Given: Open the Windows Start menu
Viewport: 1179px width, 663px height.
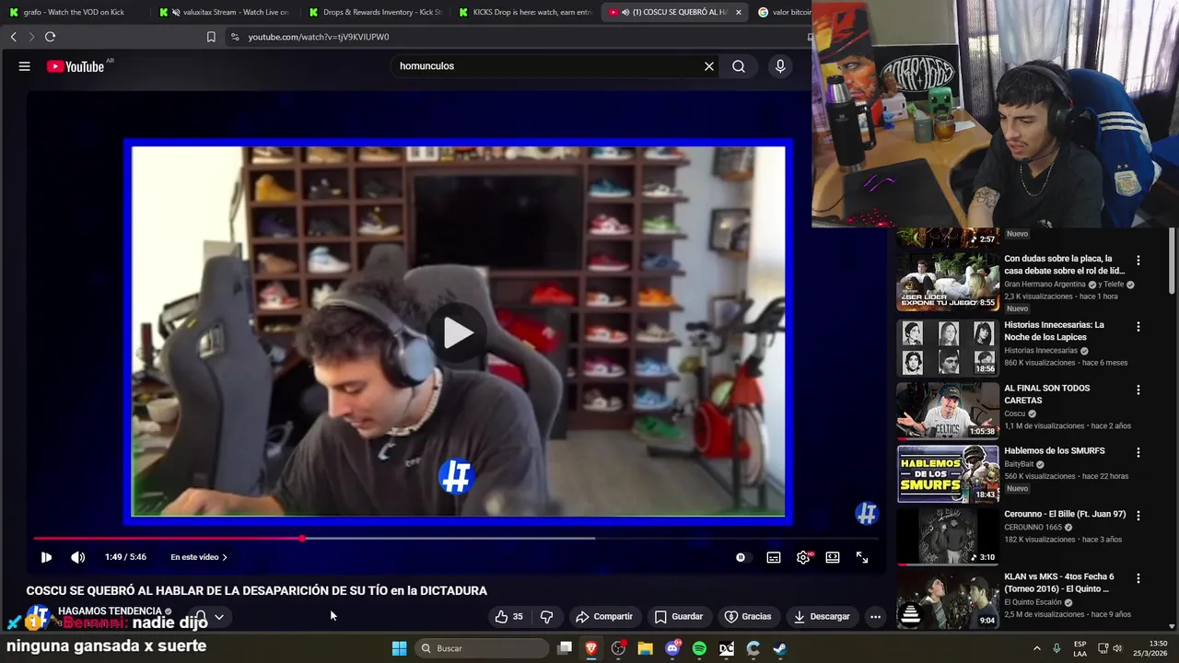Looking at the screenshot, I should [399, 648].
